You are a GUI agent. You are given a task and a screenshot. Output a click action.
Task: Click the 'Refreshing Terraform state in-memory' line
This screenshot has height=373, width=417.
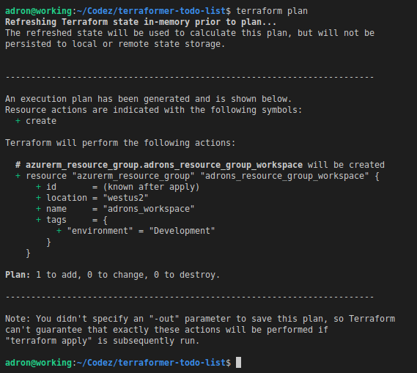[141, 22]
